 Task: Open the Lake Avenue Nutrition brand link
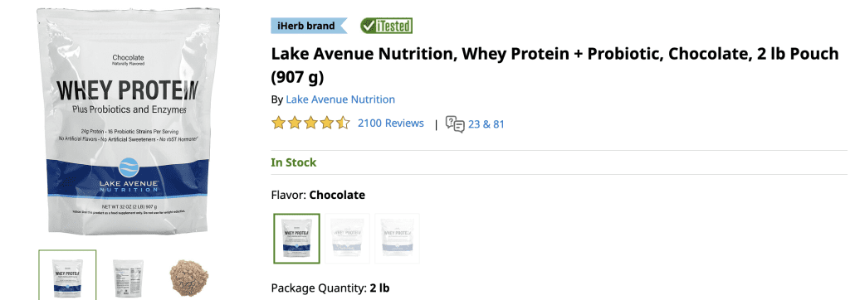[x=340, y=99]
